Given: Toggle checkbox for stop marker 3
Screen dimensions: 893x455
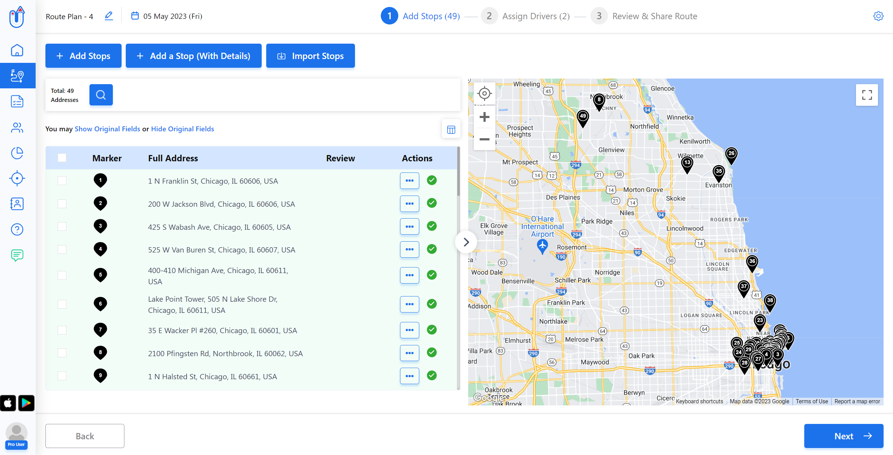Looking at the screenshot, I should 62,226.
